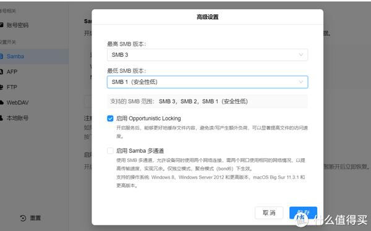This screenshot has width=371, height=231.
Task: Select the FTP menu item label
Action: (x=12, y=87)
